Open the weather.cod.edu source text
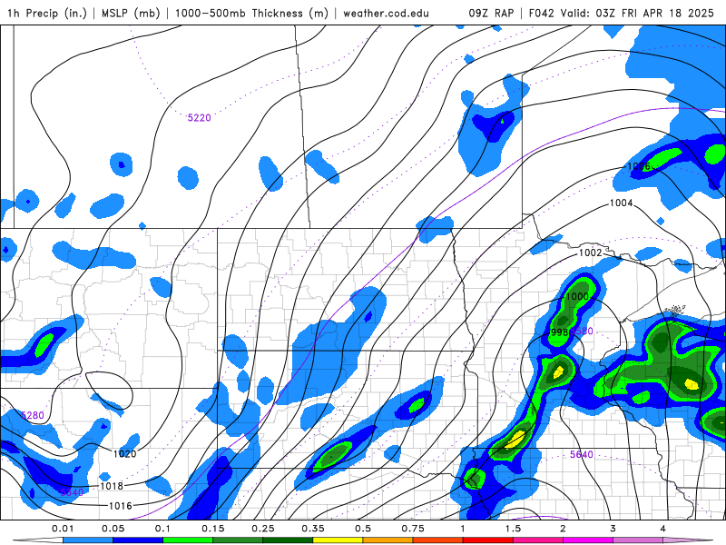 pos(386,13)
